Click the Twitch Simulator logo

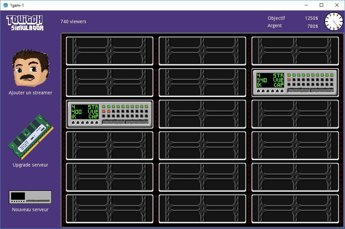point(25,23)
